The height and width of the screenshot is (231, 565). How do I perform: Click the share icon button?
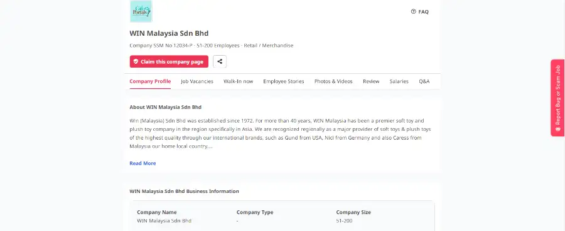click(220, 61)
